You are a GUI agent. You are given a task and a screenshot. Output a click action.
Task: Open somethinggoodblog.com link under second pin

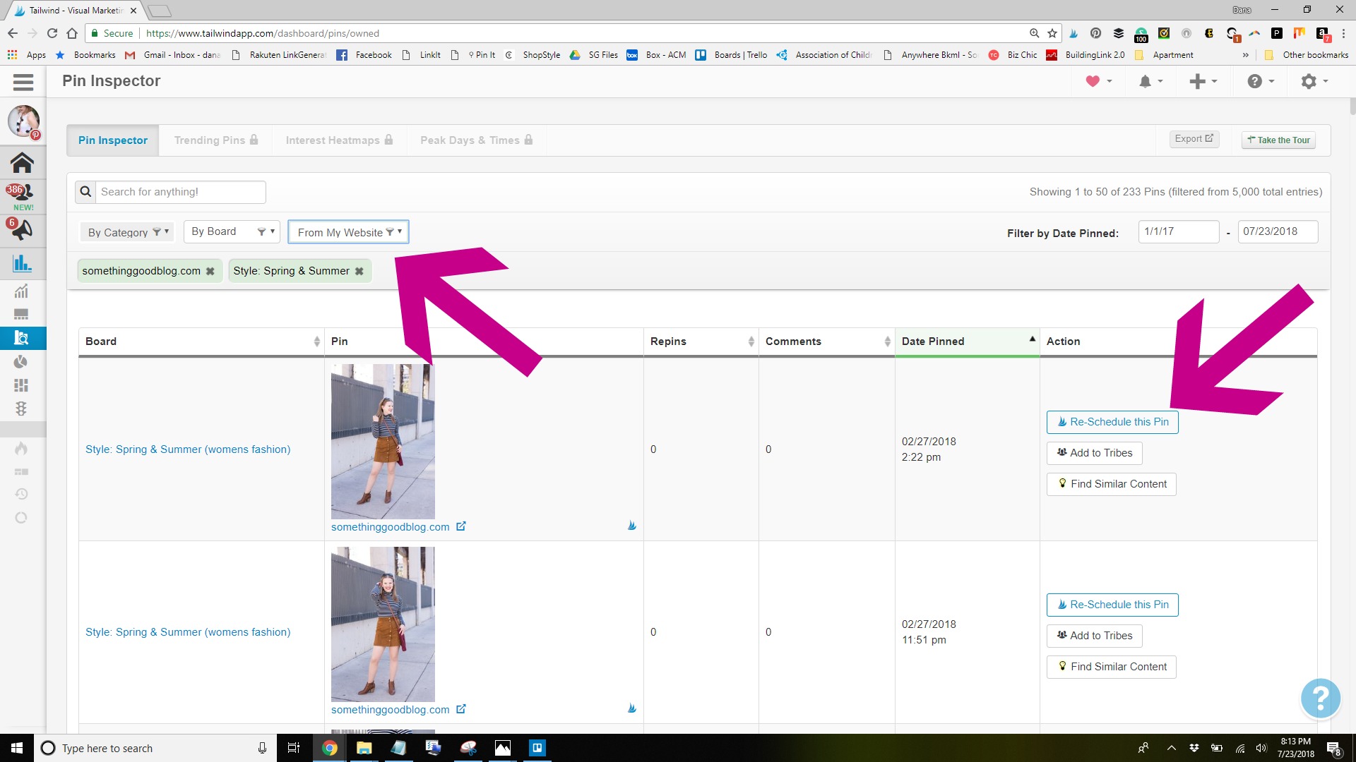coord(390,710)
